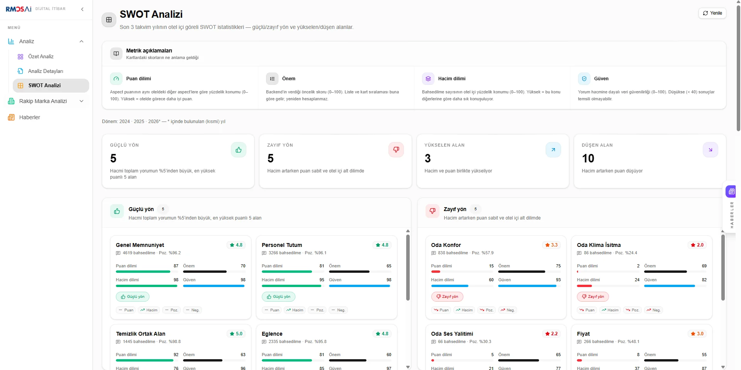Click the up-right arrow icon on Yükselen Alan card
This screenshot has width=741, height=370.
[x=553, y=150]
